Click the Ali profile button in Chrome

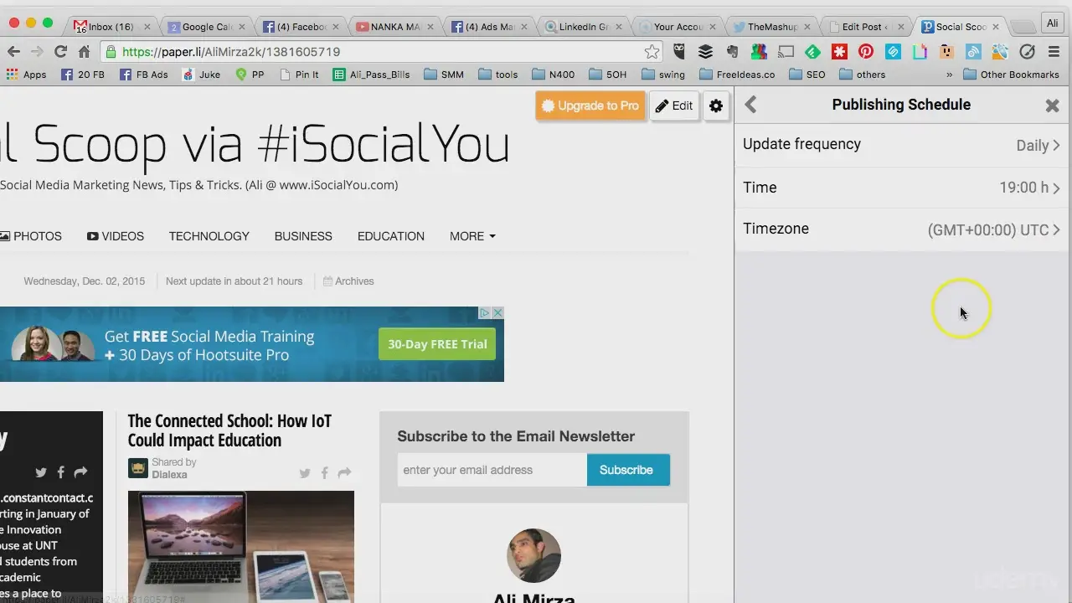(1053, 23)
